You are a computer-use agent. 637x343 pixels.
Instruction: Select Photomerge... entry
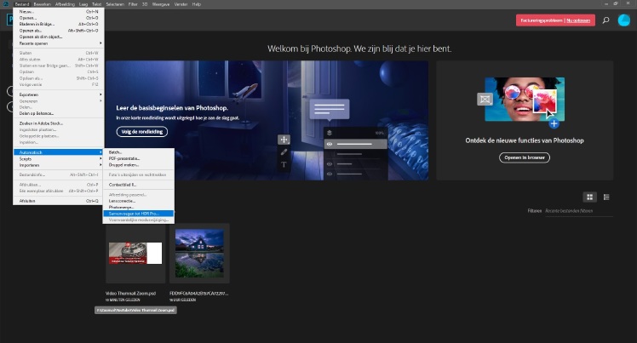click(139, 208)
